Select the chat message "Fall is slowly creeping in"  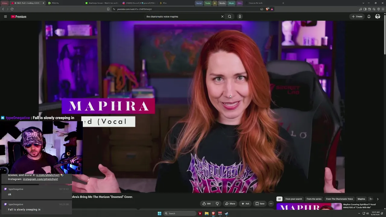[x=24, y=209]
